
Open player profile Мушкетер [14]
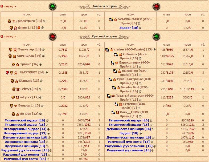[x=29, y=49]
